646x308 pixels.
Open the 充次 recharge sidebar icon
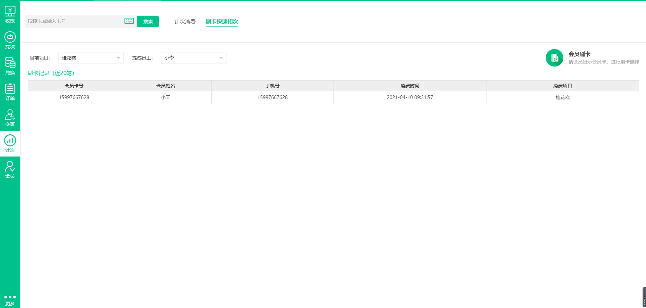(x=10, y=40)
